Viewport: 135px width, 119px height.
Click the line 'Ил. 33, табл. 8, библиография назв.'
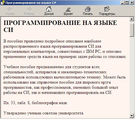(36, 103)
